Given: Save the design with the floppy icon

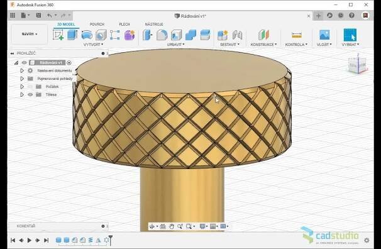Looking at the screenshot, I should (38, 16).
